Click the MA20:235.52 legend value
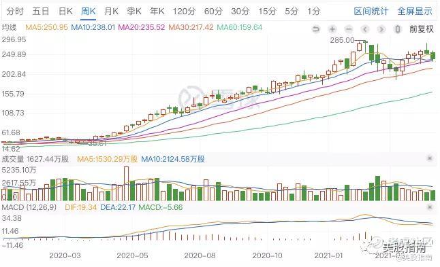 142,27
